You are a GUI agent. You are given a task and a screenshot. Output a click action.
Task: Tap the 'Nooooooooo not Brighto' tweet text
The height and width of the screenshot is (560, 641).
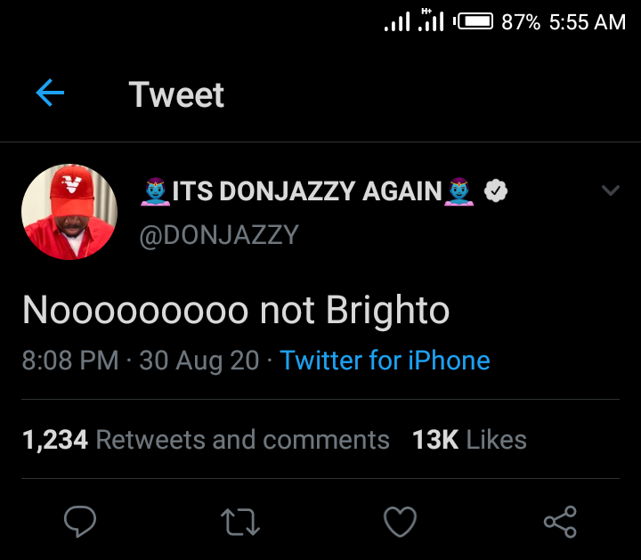point(236,310)
